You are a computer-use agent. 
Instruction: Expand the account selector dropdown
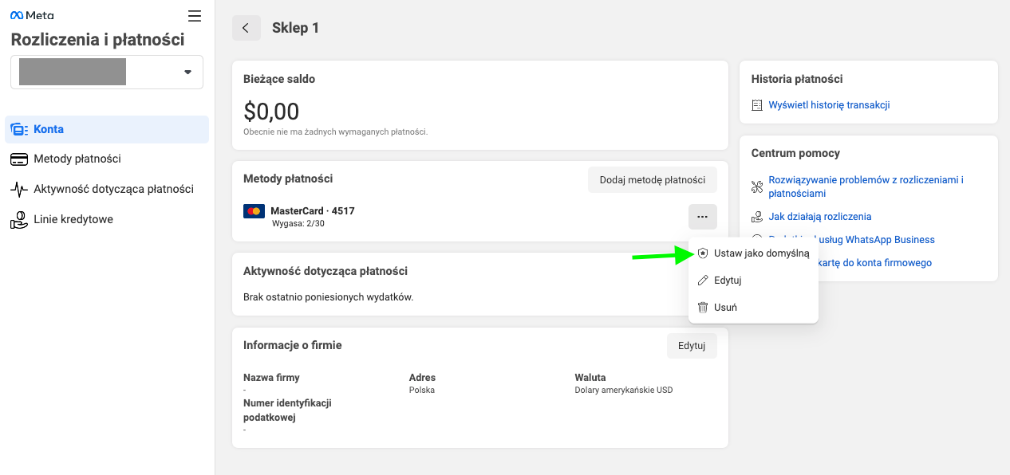[x=187, y=72]
